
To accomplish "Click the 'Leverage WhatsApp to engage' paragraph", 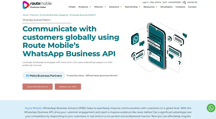I will 67,64.
